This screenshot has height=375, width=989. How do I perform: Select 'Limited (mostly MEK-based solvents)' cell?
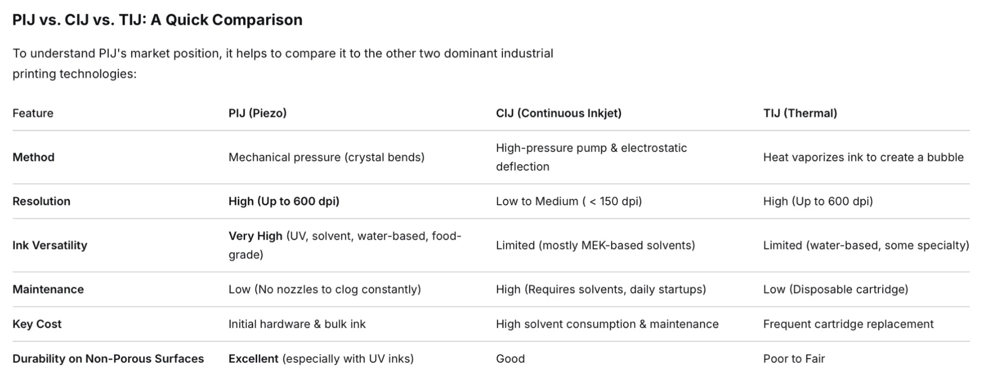coord(595,245)
